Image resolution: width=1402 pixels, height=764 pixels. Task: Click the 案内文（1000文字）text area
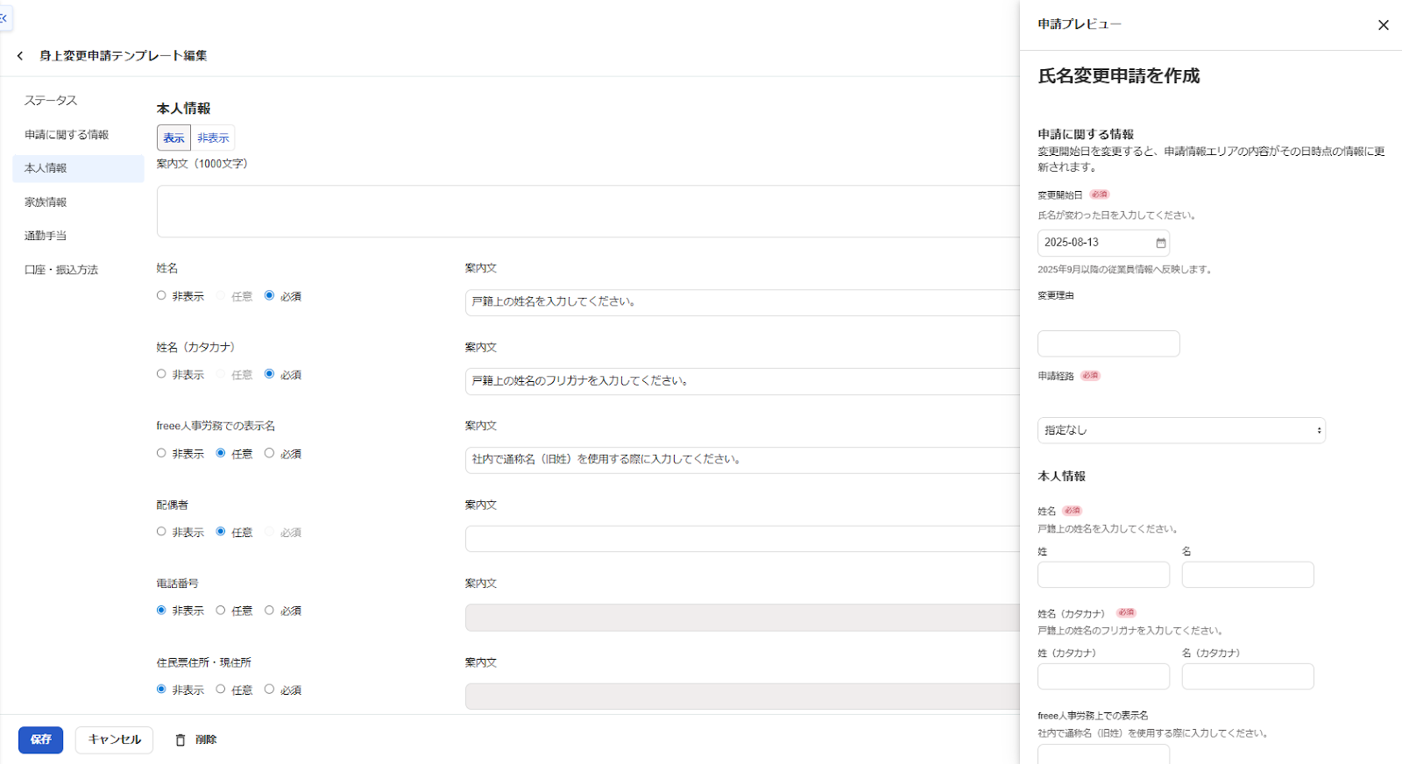click(588, 211)
